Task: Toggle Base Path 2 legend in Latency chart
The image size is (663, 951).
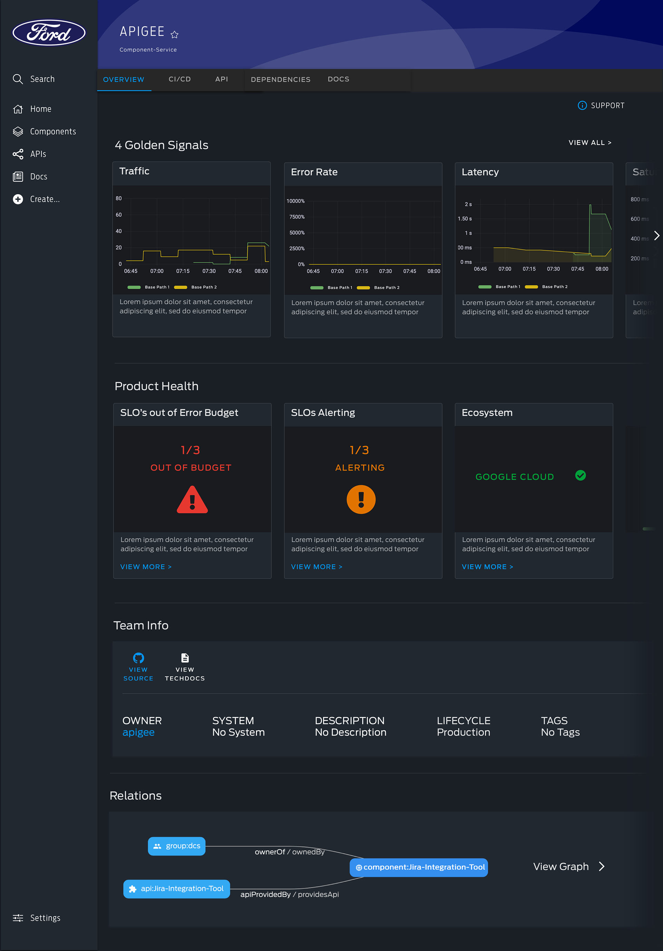Action: click(x=546, y=287)
